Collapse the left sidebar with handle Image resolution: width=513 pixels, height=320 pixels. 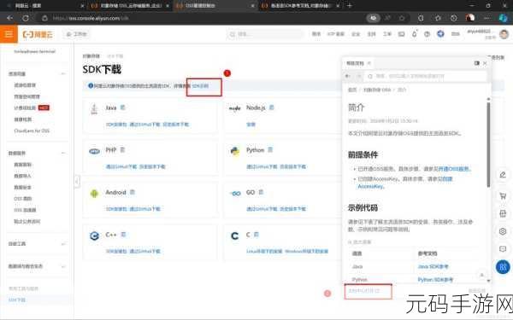(77, 181)
